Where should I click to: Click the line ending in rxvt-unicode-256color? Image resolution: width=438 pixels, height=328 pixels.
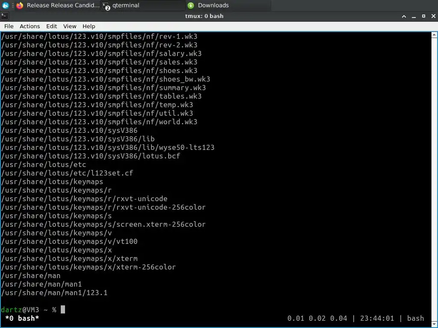tap(104, 207)
